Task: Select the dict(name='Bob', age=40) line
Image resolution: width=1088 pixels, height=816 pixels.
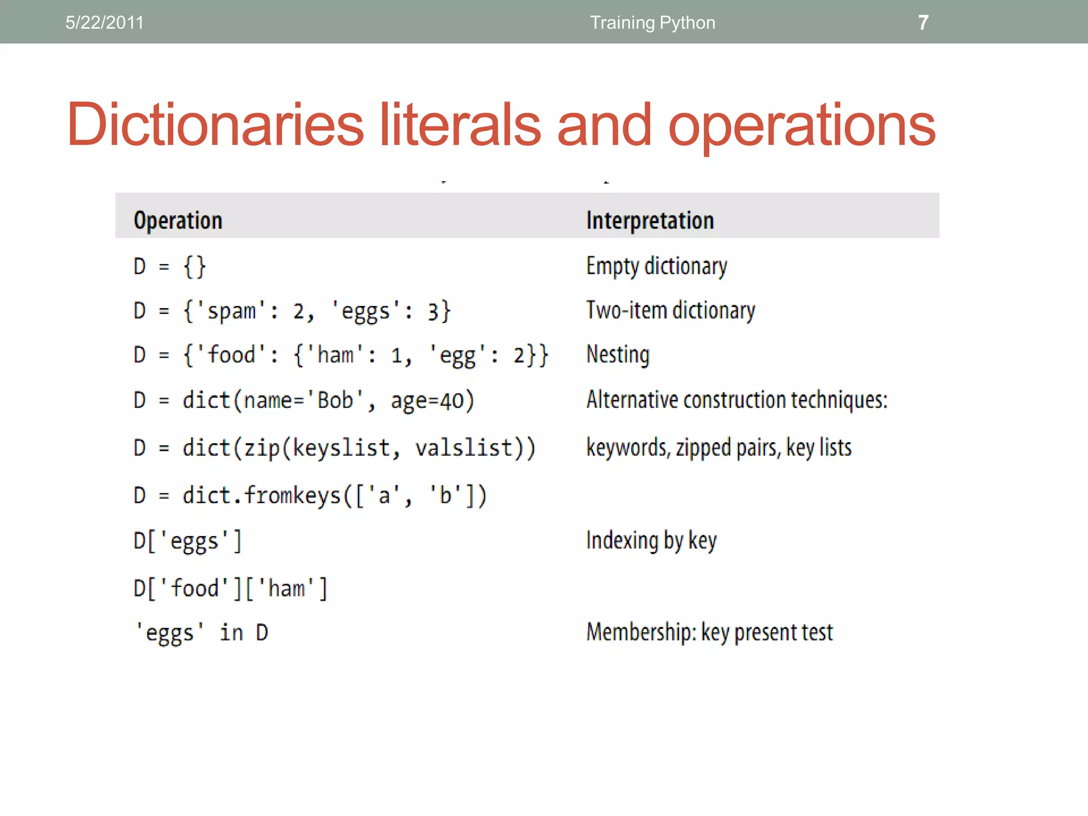Action: point(304,400)
